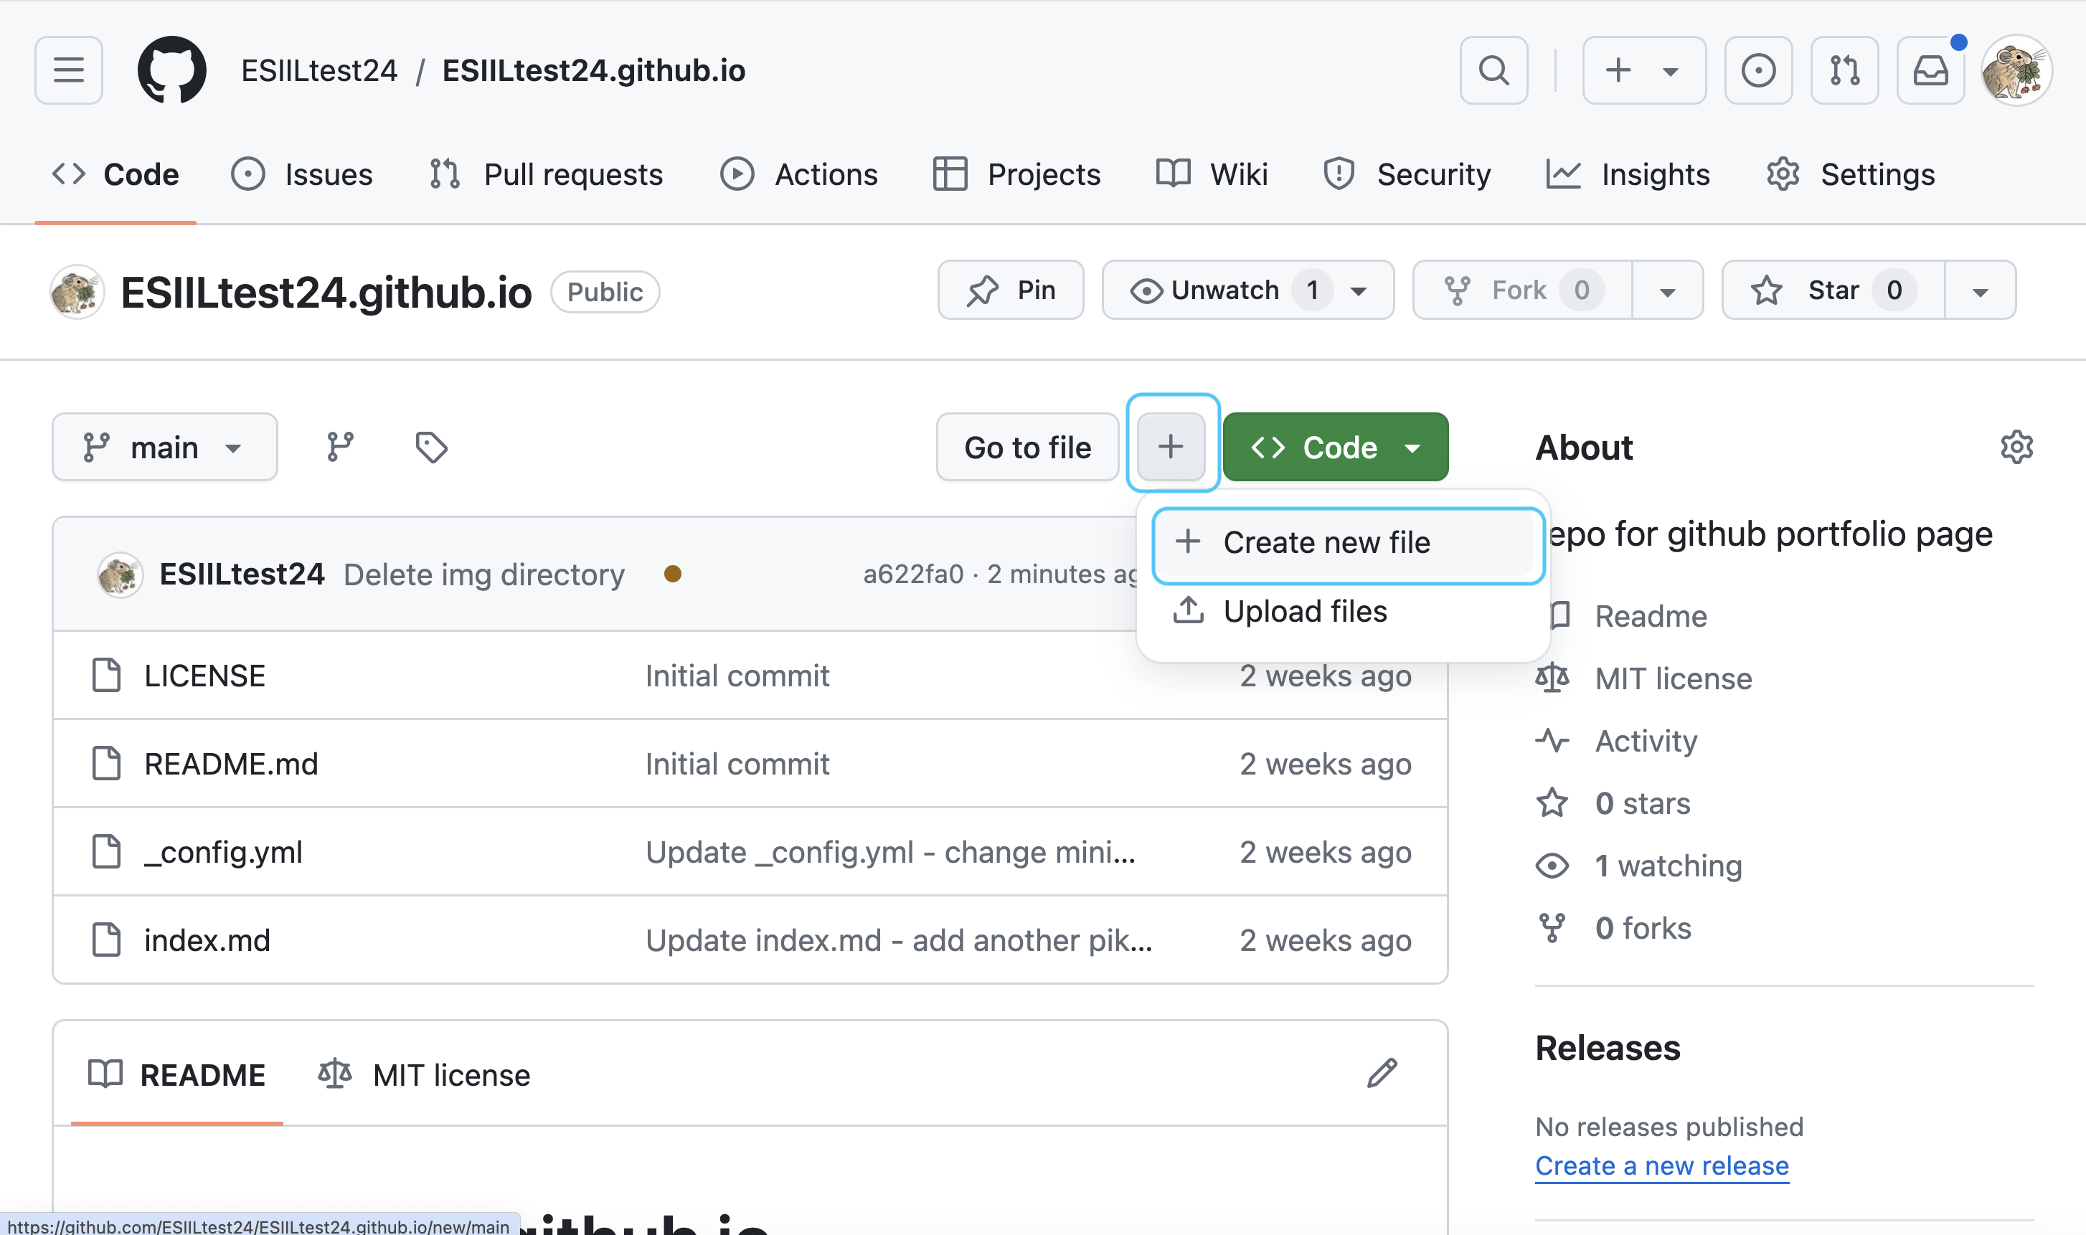
Task: Select the README tab in the file viewer
Action: [176, 1074]
